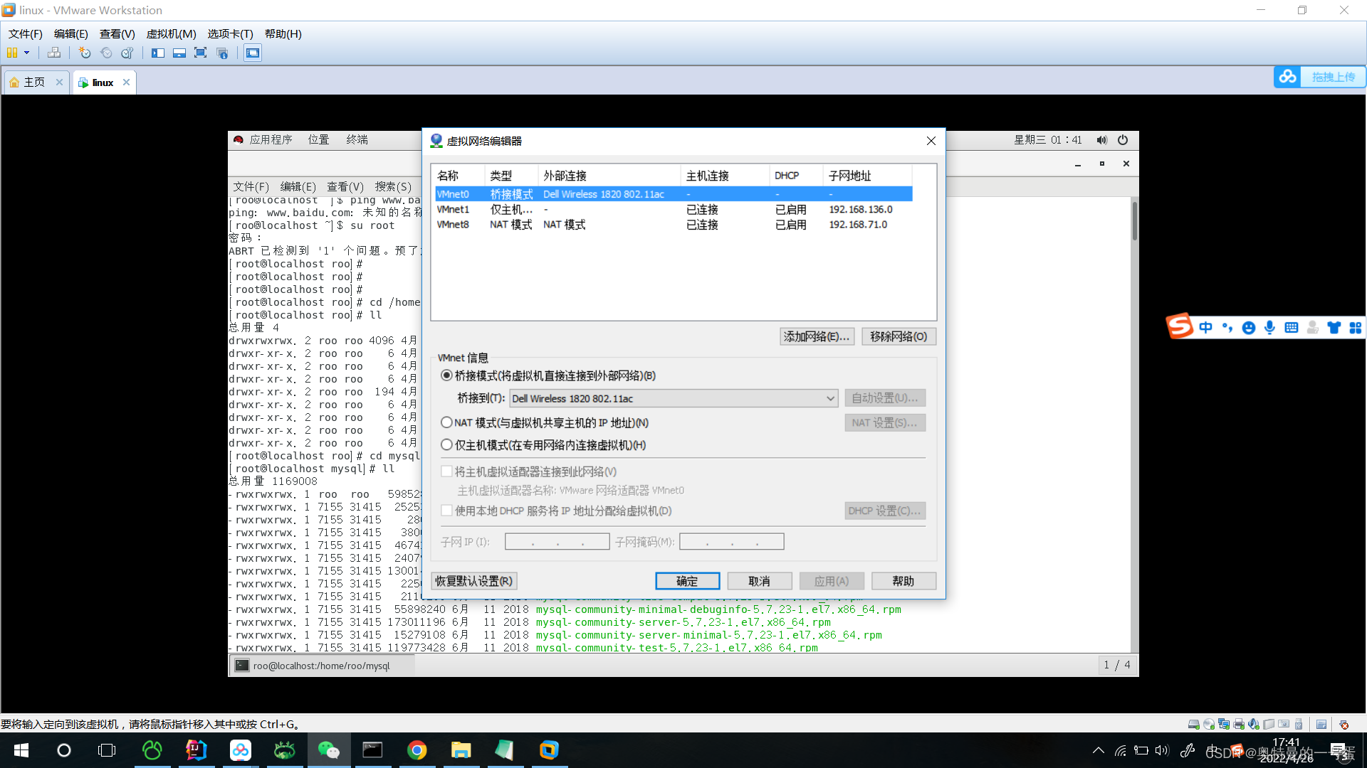Toggle the library sidebar panel icon
The width and height of the screenshot is (1367, 768).
(158, 53)
